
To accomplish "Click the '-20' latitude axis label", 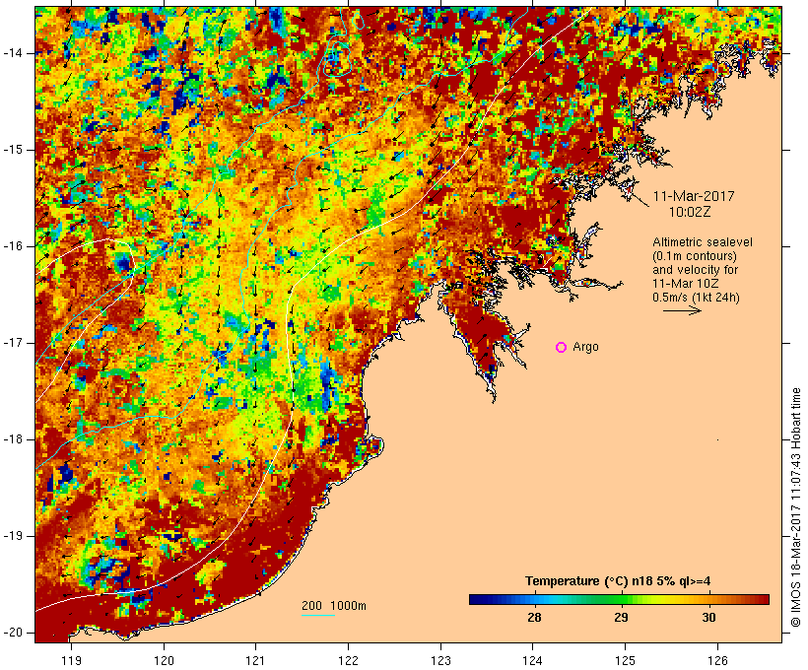I will [x=13, y=633].
